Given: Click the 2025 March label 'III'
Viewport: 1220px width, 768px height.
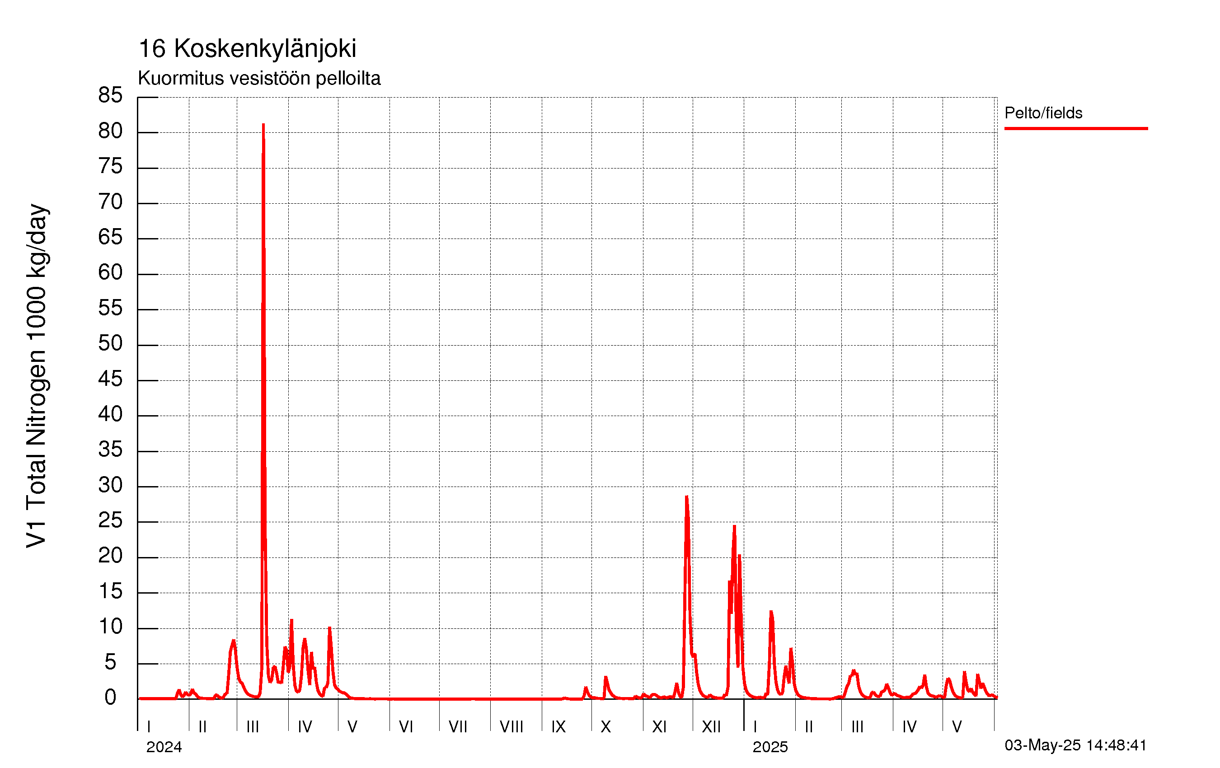Looking at the screenshot, I should coord(857,727).
